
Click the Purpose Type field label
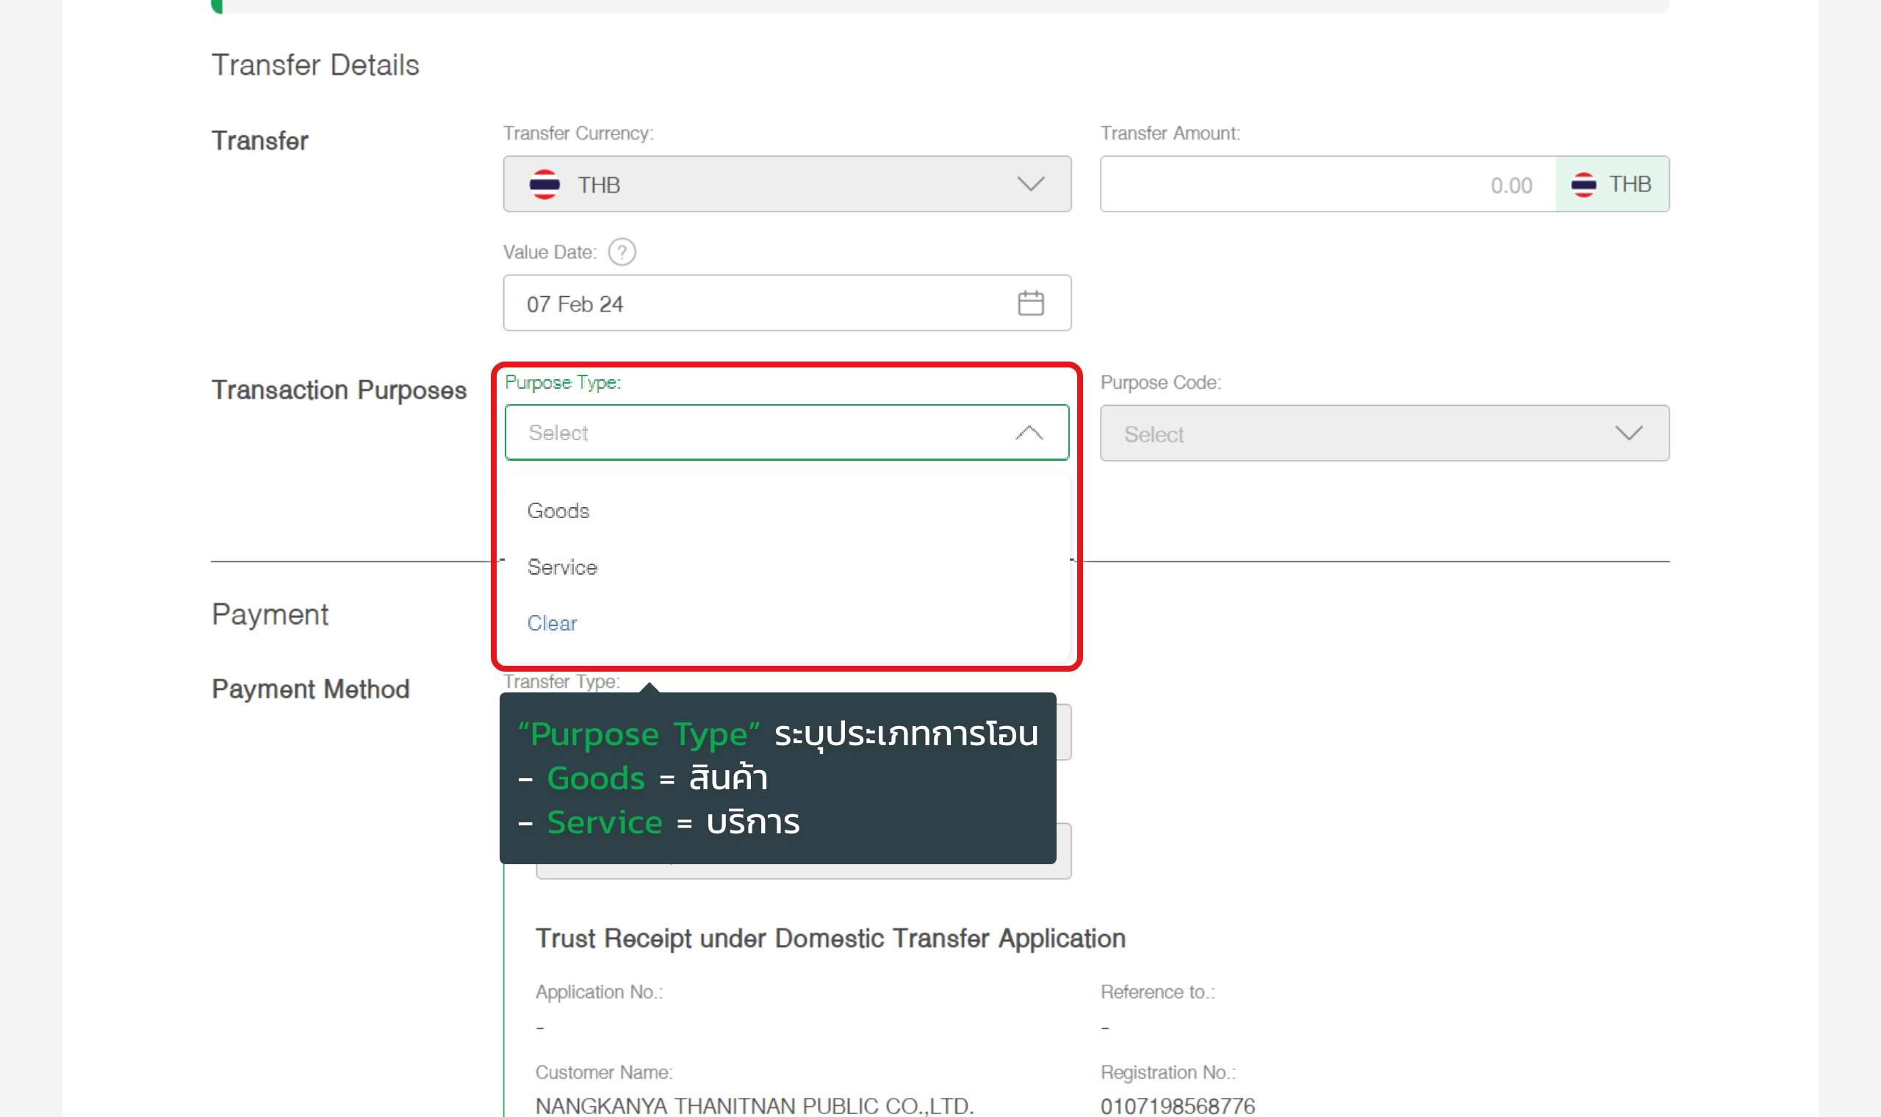[562, 382]
